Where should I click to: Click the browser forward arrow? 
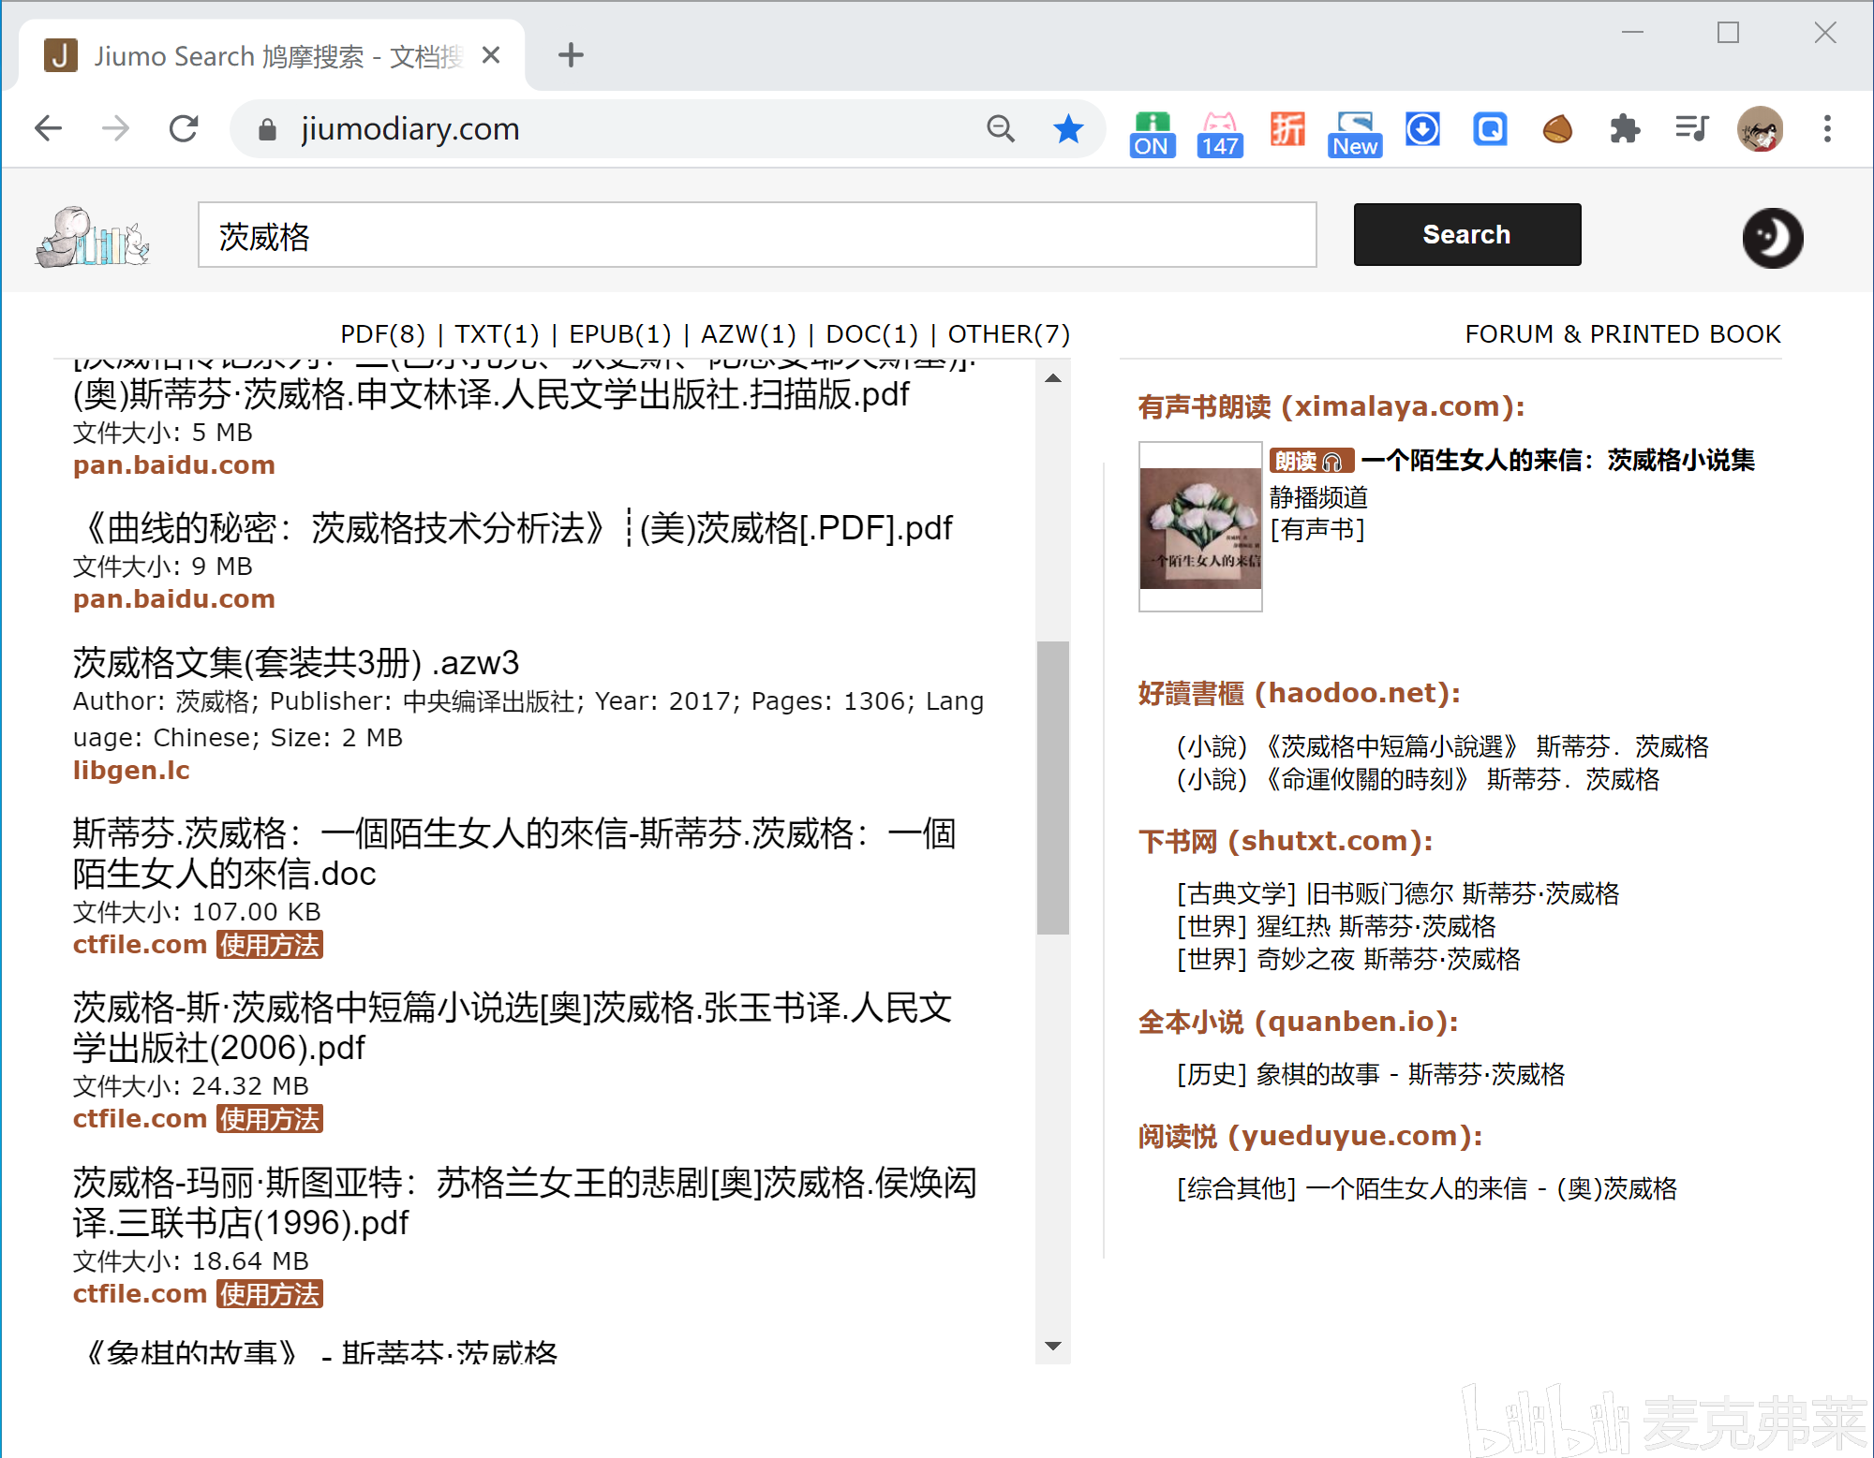tap(115, 128)
